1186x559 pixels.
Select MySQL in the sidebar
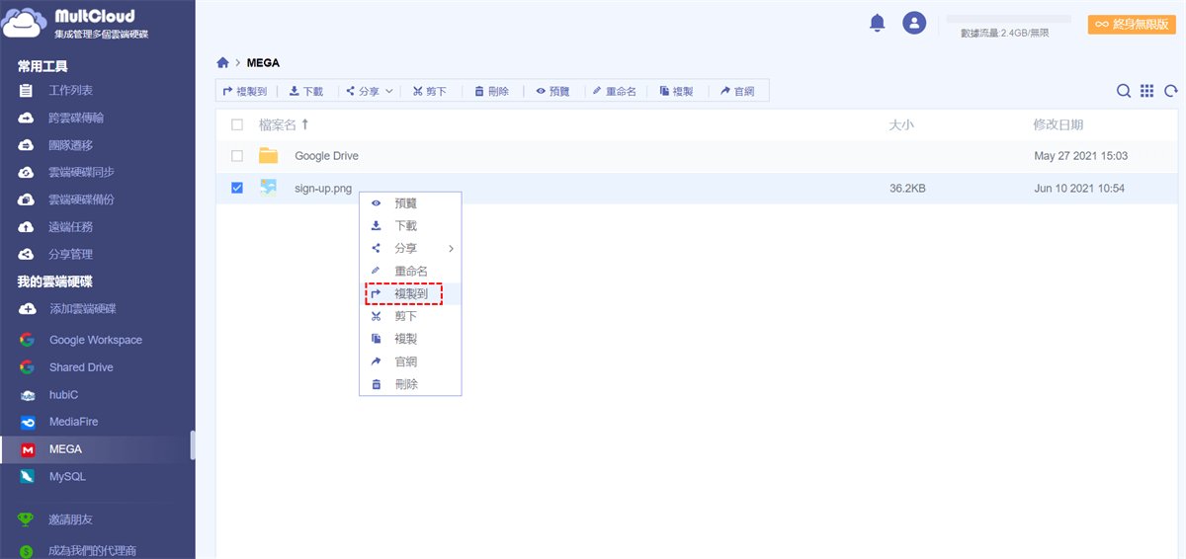tap(67, 476)
